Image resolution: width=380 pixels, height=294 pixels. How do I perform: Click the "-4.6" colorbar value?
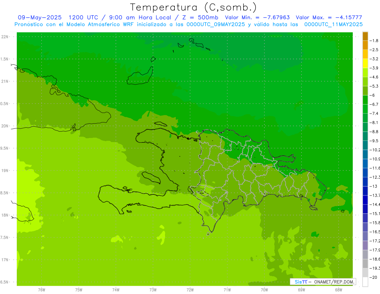[x=374, y=77]
